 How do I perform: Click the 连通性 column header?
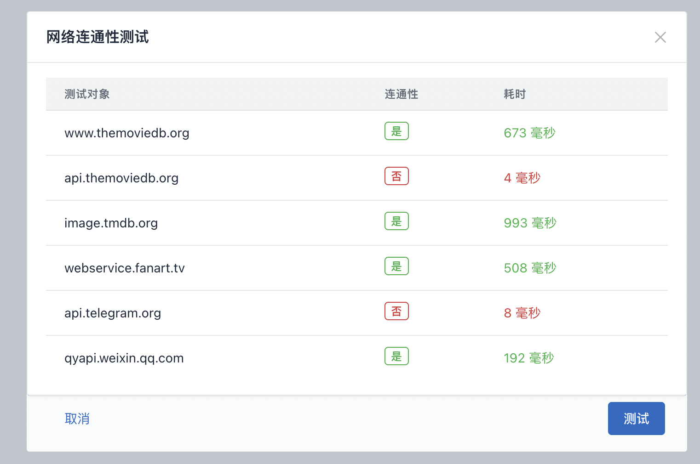[402, 94]
